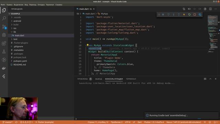The width and height of the screenshot is (220, 124).
Task: Trigger Flutter Hot Reload lightning icon
Action: (184, 14)
